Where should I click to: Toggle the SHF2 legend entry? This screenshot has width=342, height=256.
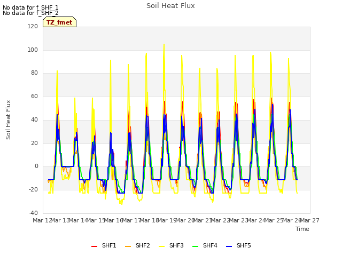pyautogui.click(x=137, y=245)
